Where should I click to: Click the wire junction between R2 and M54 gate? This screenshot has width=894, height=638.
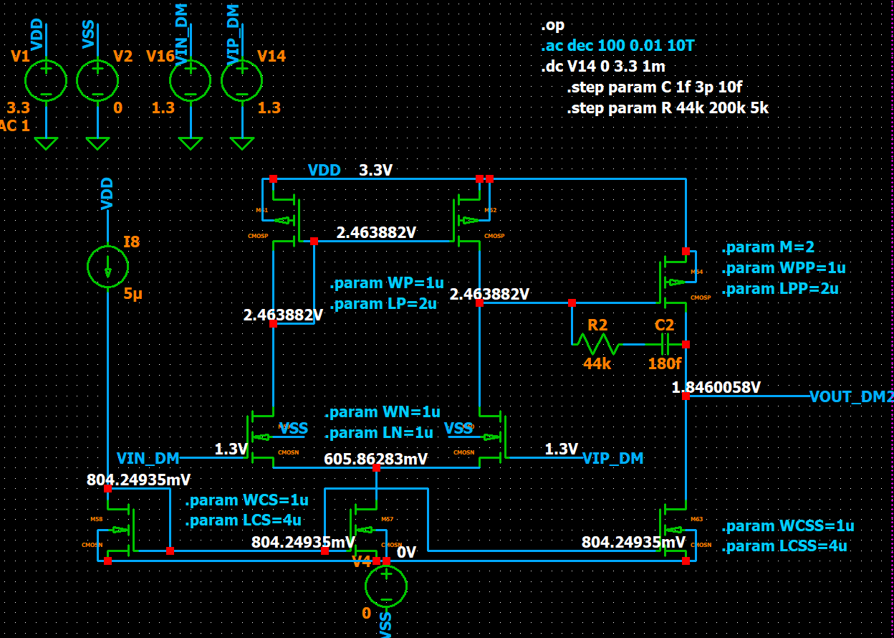[x=572, y=303]
